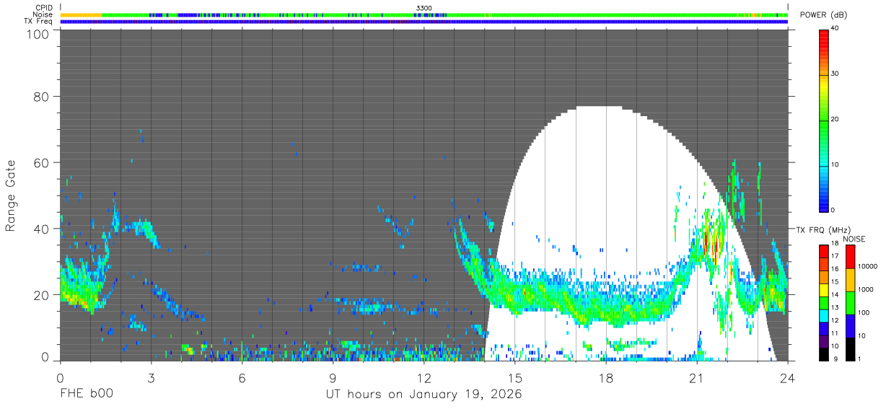Pick the black 9–10 MHz TX frequency swatch
The width and height of the screenshot is (886, 409).
coord(824,354)
